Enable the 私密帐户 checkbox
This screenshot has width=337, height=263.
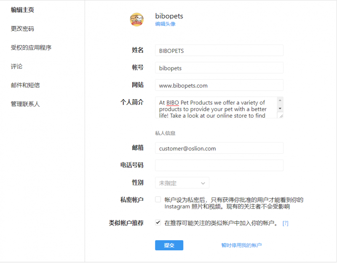pos(158,199)
